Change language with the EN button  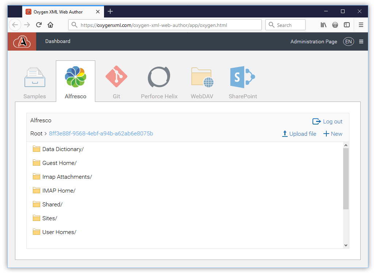pos(348,41)
